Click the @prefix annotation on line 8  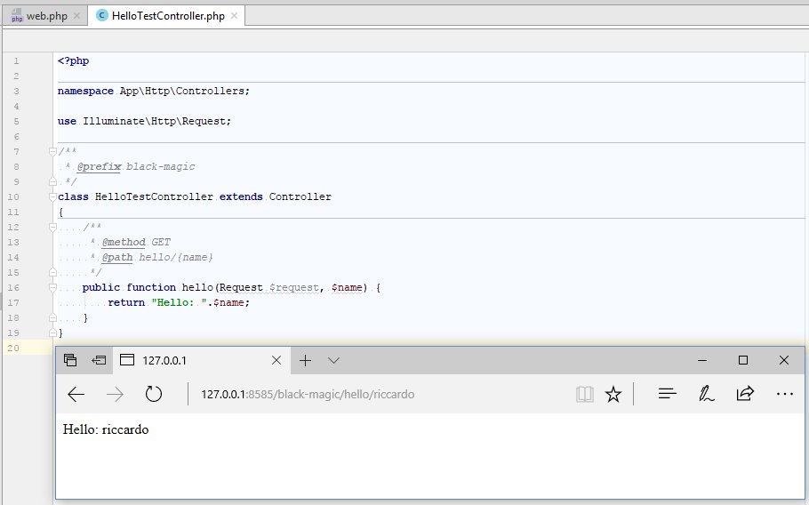click(x=99, y=166)
